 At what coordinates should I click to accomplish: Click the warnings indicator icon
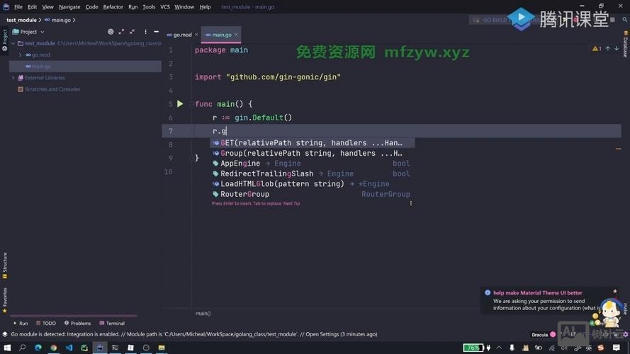(596, 49)
